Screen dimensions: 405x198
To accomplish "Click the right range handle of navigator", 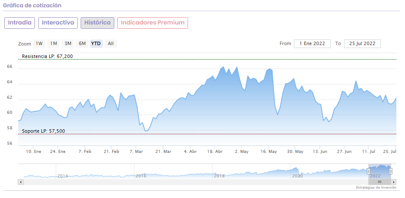I will pyautogui.click(x=391, y=171).
